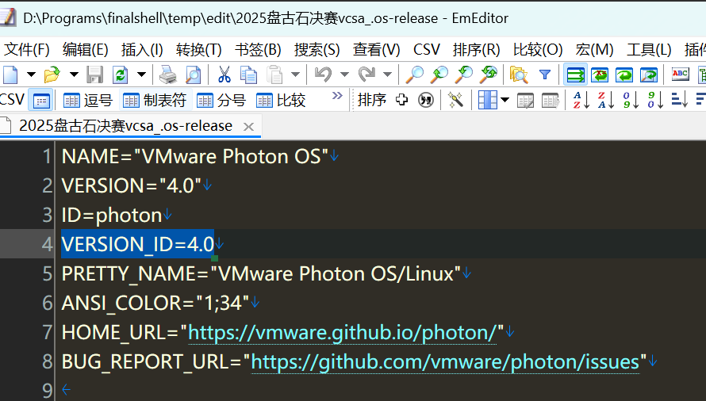The image size is (706, 401).
Task: Open the CSV menu in menu bar
Action: [x=427, y=49]
